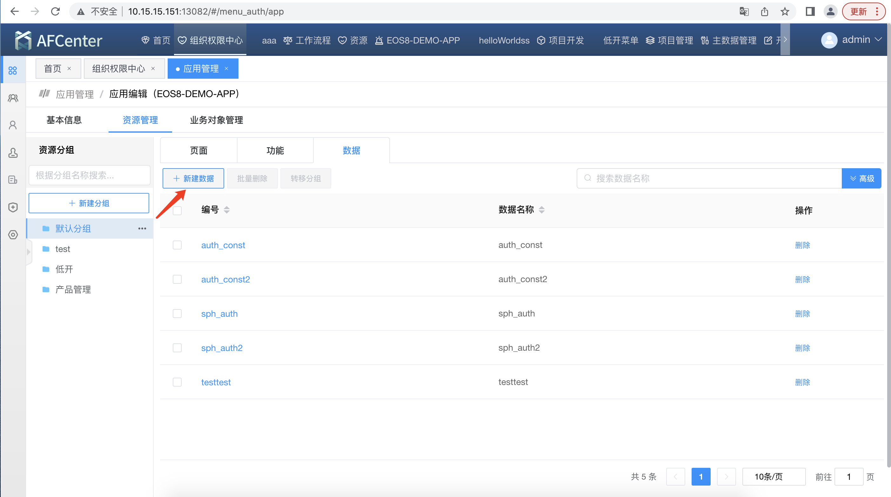Open the settings hexagon icon in left sidebar

13,235
